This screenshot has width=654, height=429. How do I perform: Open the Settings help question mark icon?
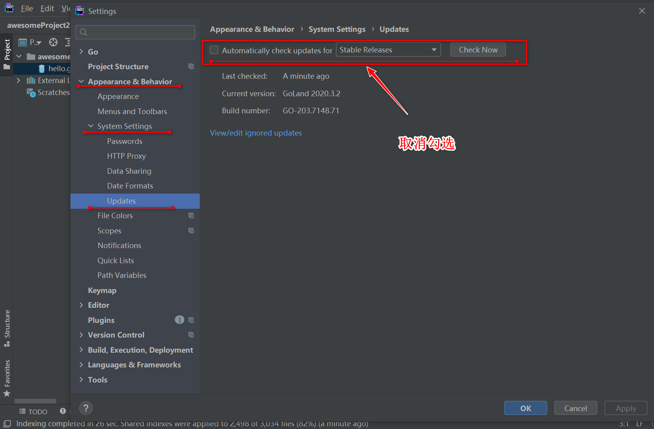point(86,408)
